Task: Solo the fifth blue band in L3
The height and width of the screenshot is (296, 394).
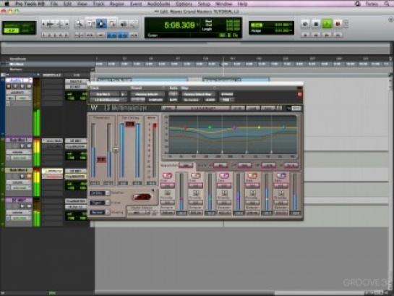Action: 280,175
